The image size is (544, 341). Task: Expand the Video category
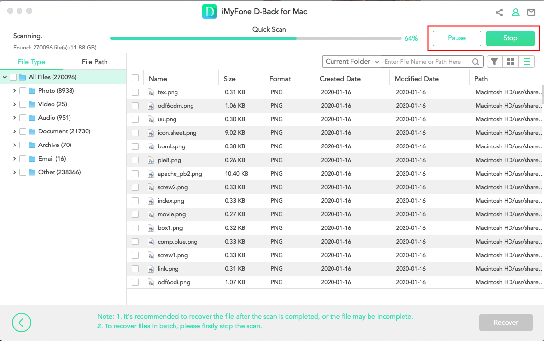click(x=14, y=104)
